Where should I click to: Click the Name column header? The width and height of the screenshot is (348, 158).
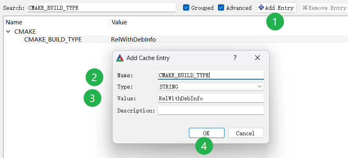57,22
